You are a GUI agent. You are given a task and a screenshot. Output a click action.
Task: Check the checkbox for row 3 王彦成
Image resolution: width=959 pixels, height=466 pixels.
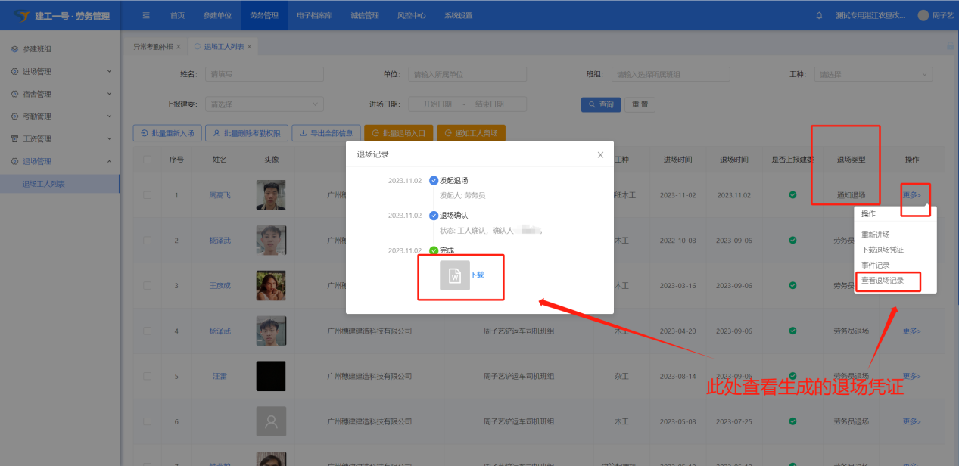point(147,286)
